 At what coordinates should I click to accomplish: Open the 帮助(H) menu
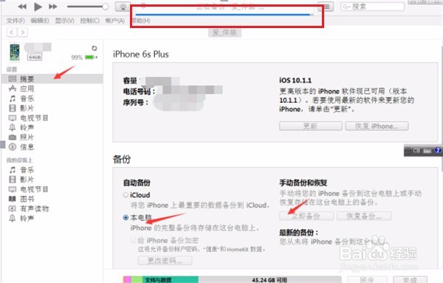point(141,21)
